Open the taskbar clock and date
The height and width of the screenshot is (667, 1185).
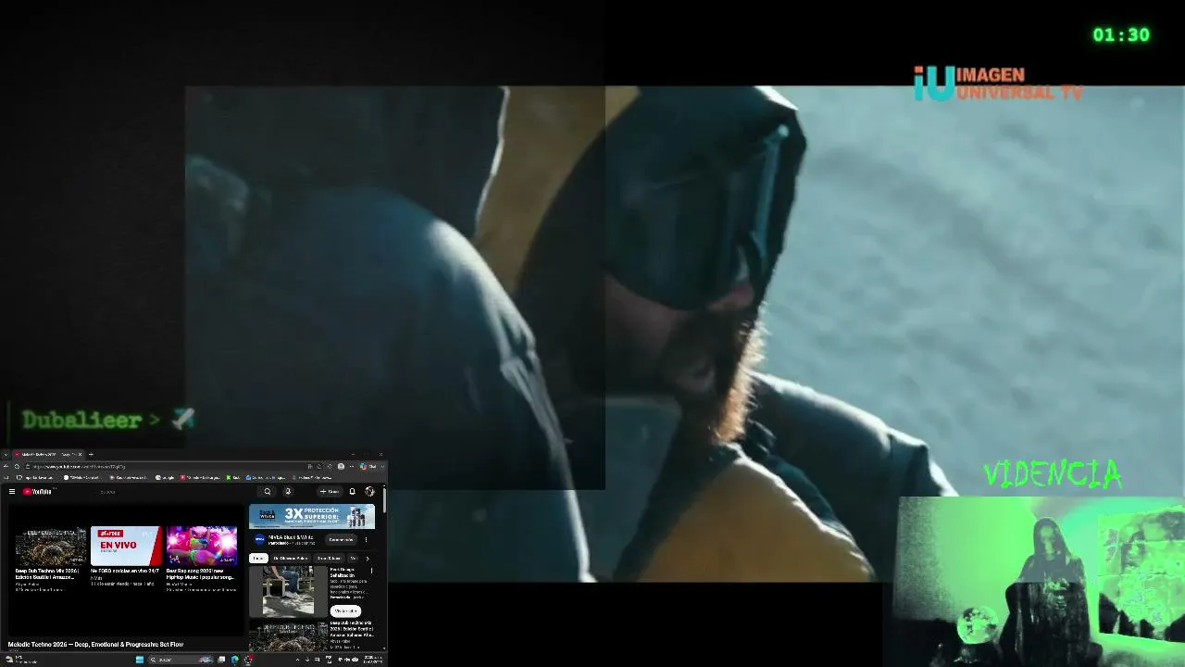pyautogui.click(x=373, y=660)
